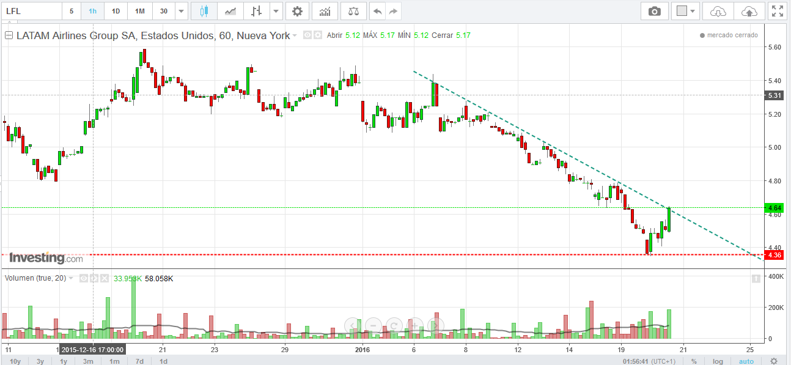Select the candlestick chart type
The width and height of the screenshot is (791, 365).
pyautogui.click(x=204, y=11)
